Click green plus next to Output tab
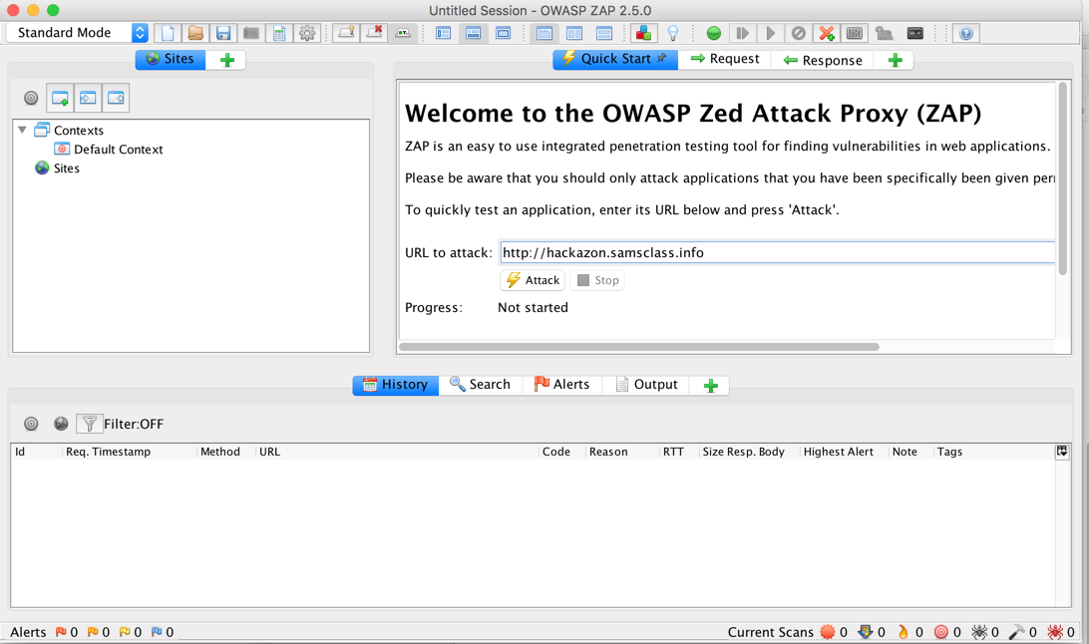 point(710,386)
